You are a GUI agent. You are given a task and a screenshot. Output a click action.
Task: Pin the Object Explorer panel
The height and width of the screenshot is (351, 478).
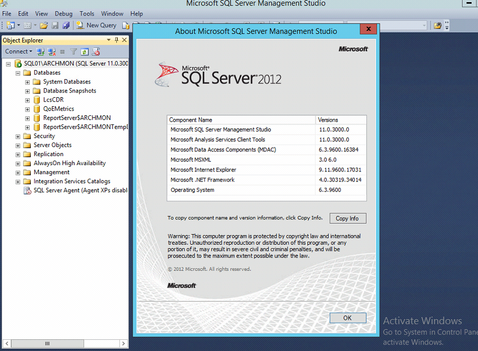pos(117,40)
